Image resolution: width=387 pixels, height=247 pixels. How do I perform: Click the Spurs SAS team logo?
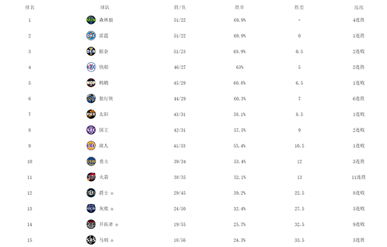pyautogui.click(x=91, y=240)
